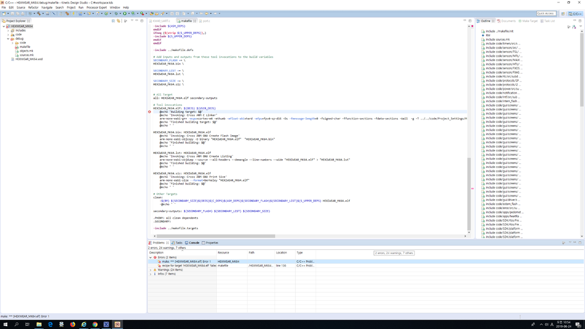585x329 pixels.
Task: Switch to the Console tab
Action: pyautogui.click(x=192, y=243)
